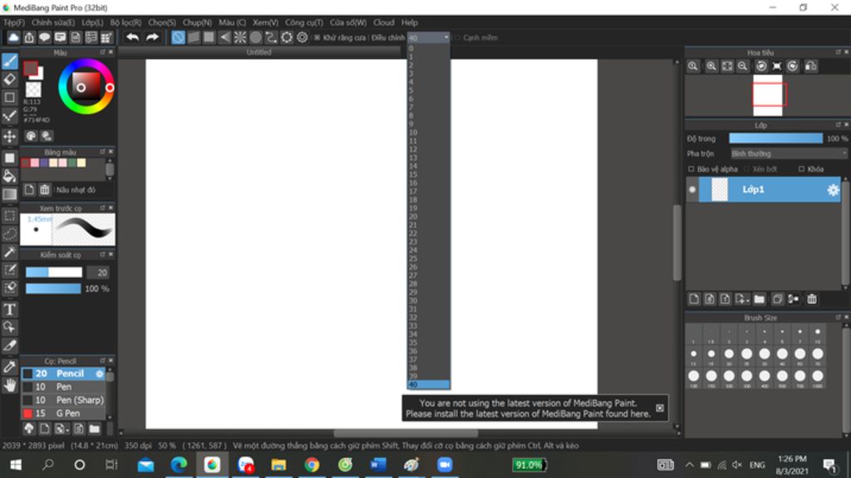
Task: Click the brush size slider
Action: tap(54, 272)
